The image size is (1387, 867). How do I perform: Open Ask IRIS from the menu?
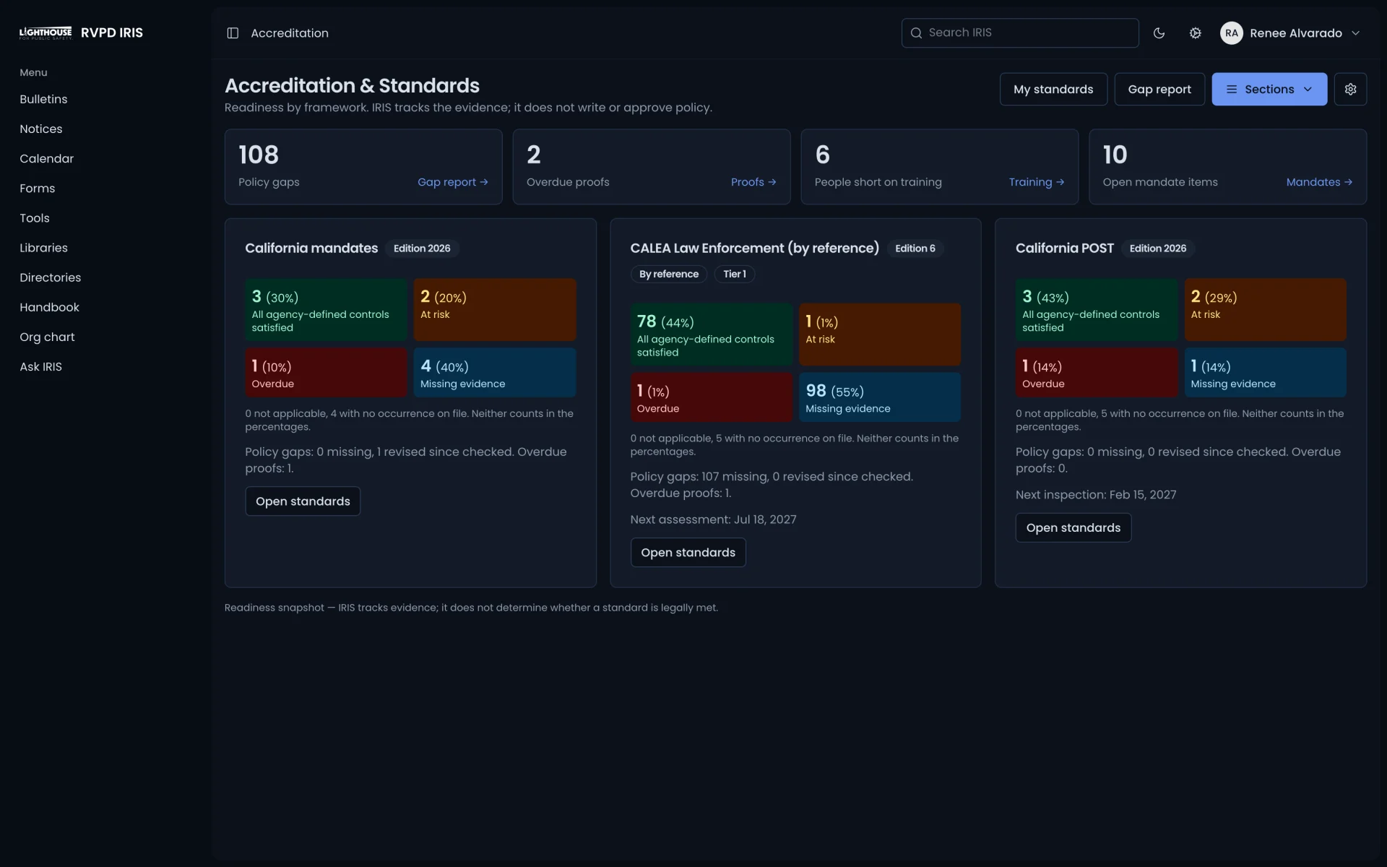tap(40, 366)
